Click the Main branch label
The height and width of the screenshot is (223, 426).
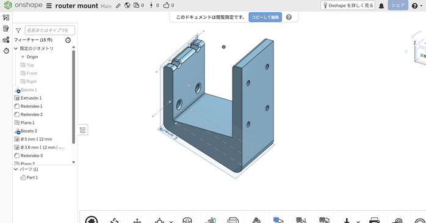106,6
